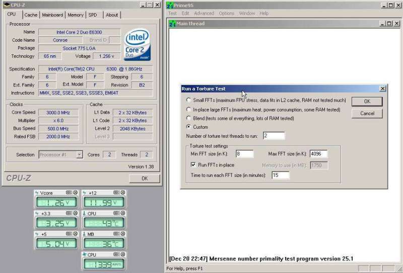Screen dimensions: 403x273
Task: Click the fan icon on the CPU RPM widget
Action: (85, 254)
